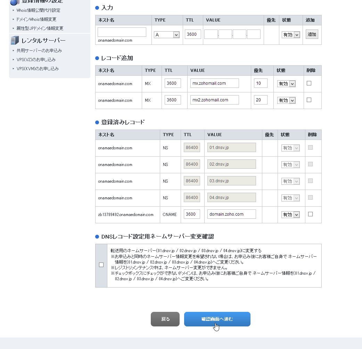362x349 pixels.
Task: Click the 03.dnsv.jp value field
Action: point(232,181)
